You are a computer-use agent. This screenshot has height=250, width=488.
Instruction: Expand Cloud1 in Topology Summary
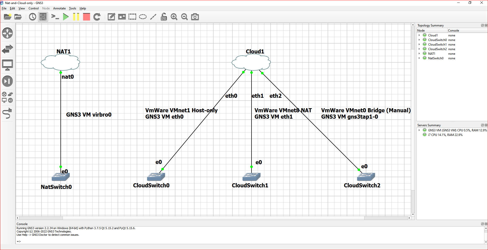pyautogui.click(x=419, y=35)
